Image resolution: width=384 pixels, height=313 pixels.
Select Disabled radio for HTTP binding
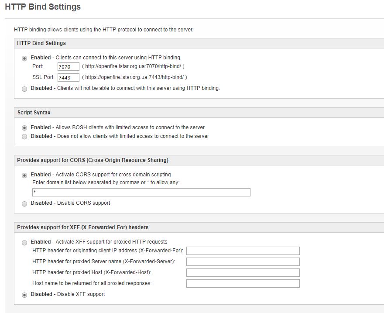(x=24, y=89)
